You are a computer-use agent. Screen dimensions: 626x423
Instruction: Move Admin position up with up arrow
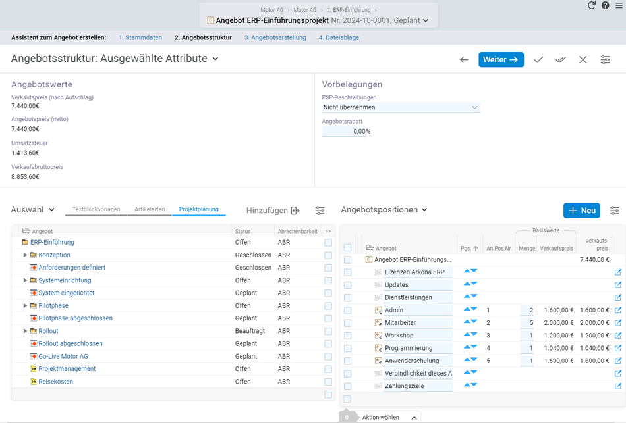tap(467, 309)
